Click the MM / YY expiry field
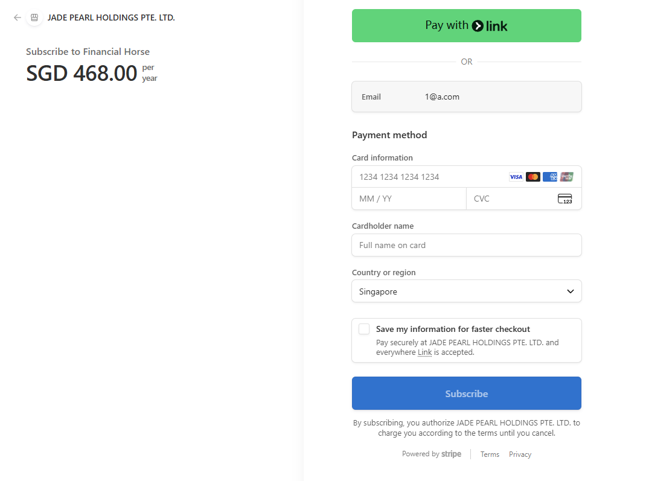This screenshot has width=646, height=481. (x=409, y=199)
